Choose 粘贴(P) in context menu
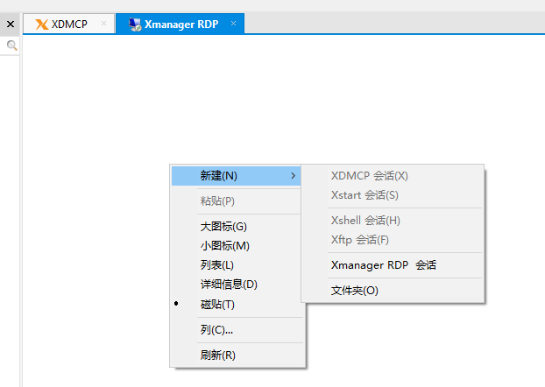 click(x=236, y=201)
